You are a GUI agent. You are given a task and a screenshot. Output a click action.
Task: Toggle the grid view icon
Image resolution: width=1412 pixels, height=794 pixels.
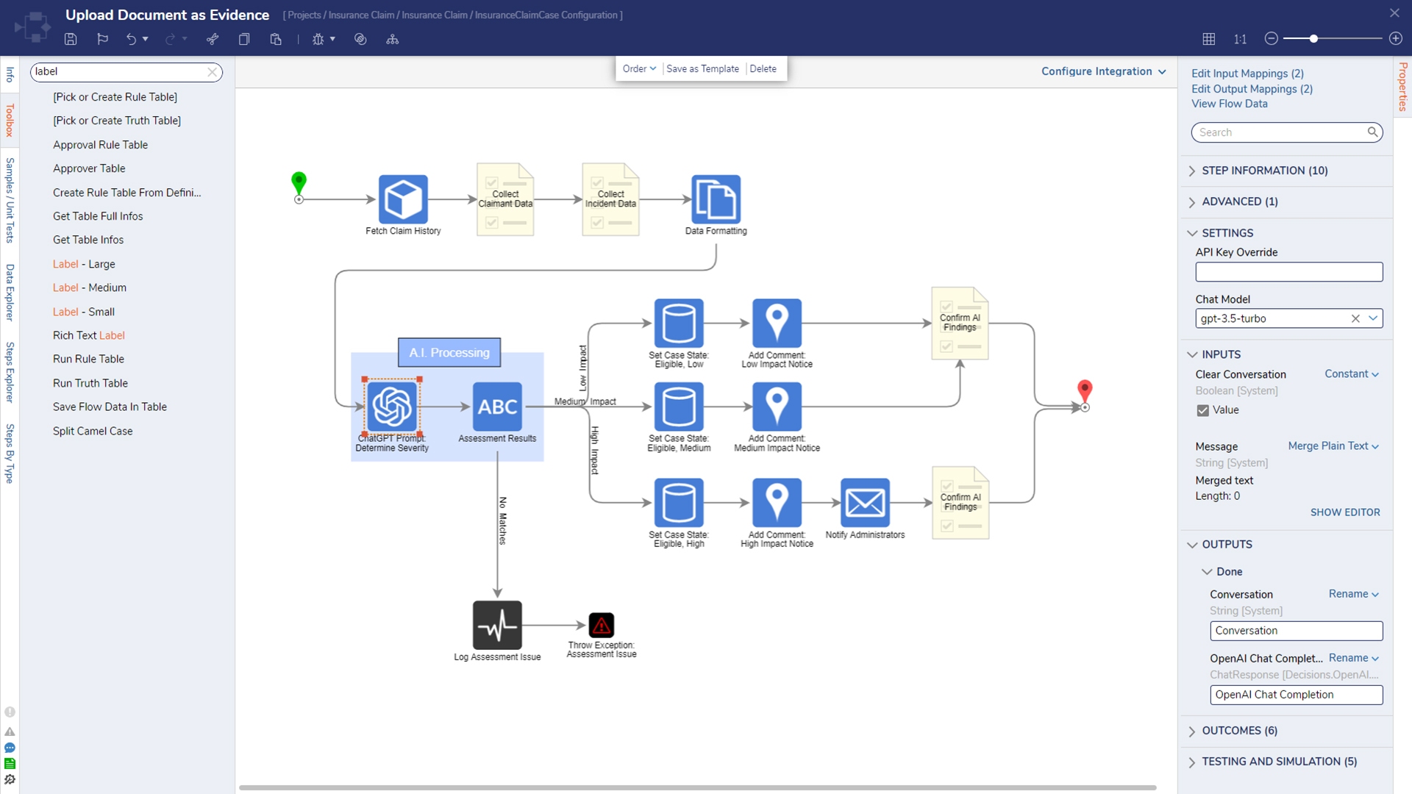click(1208, 39)
